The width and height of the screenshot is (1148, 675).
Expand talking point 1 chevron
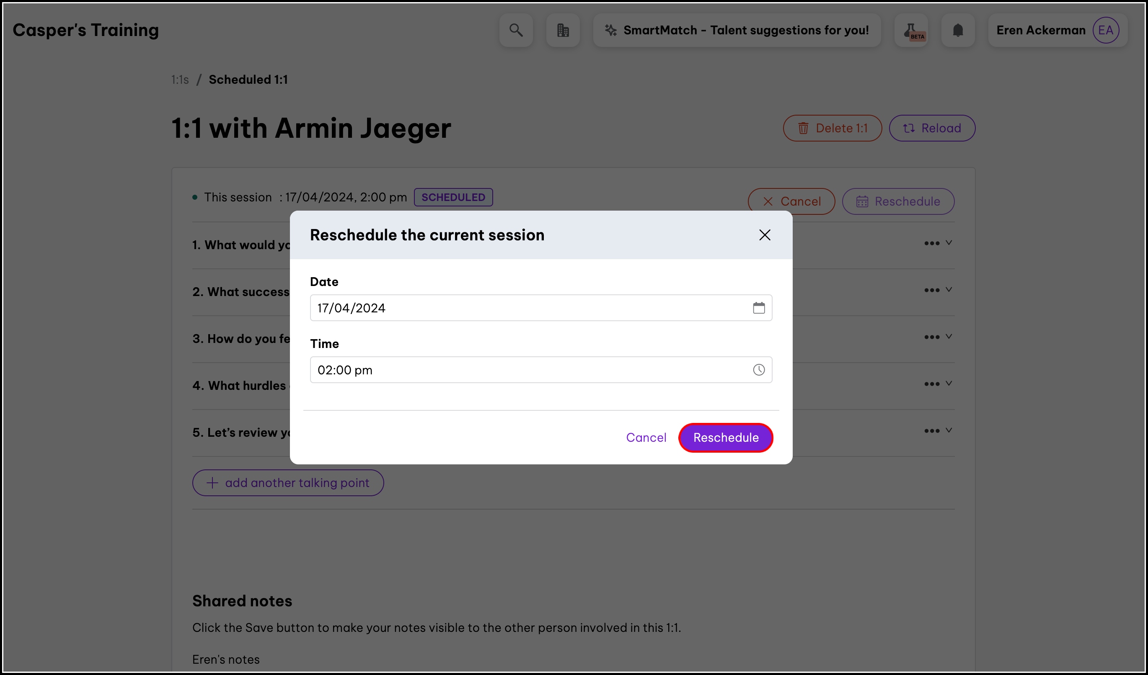[949, 242]
